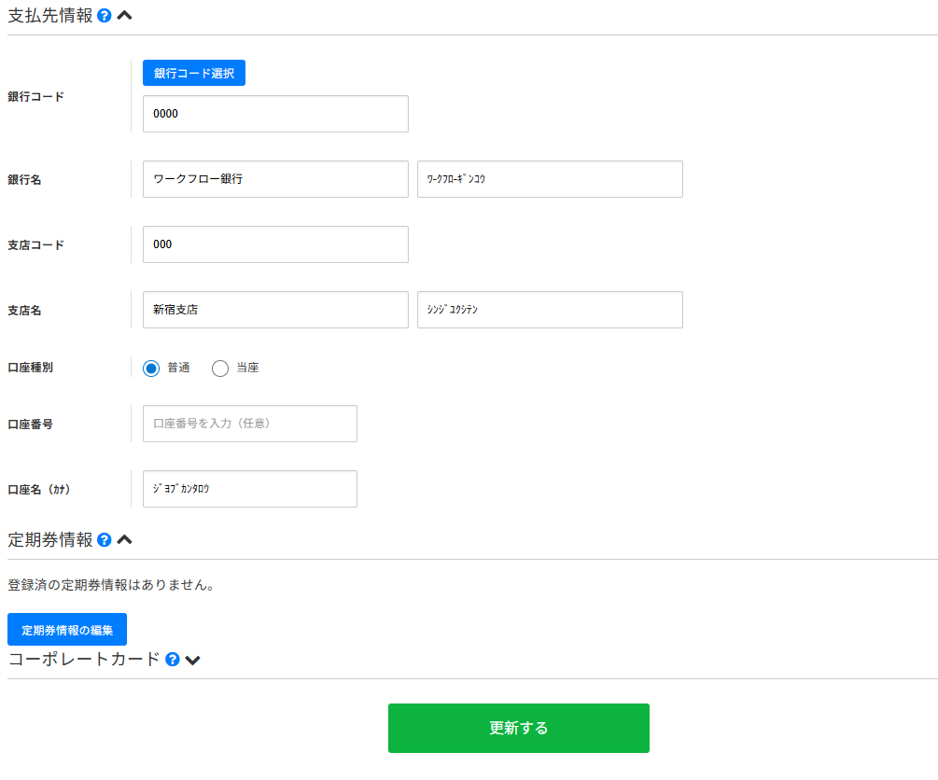Open the 定期券情報 help icon
Viewport: 938px width, 780px height.
click(x=104, y=539)
